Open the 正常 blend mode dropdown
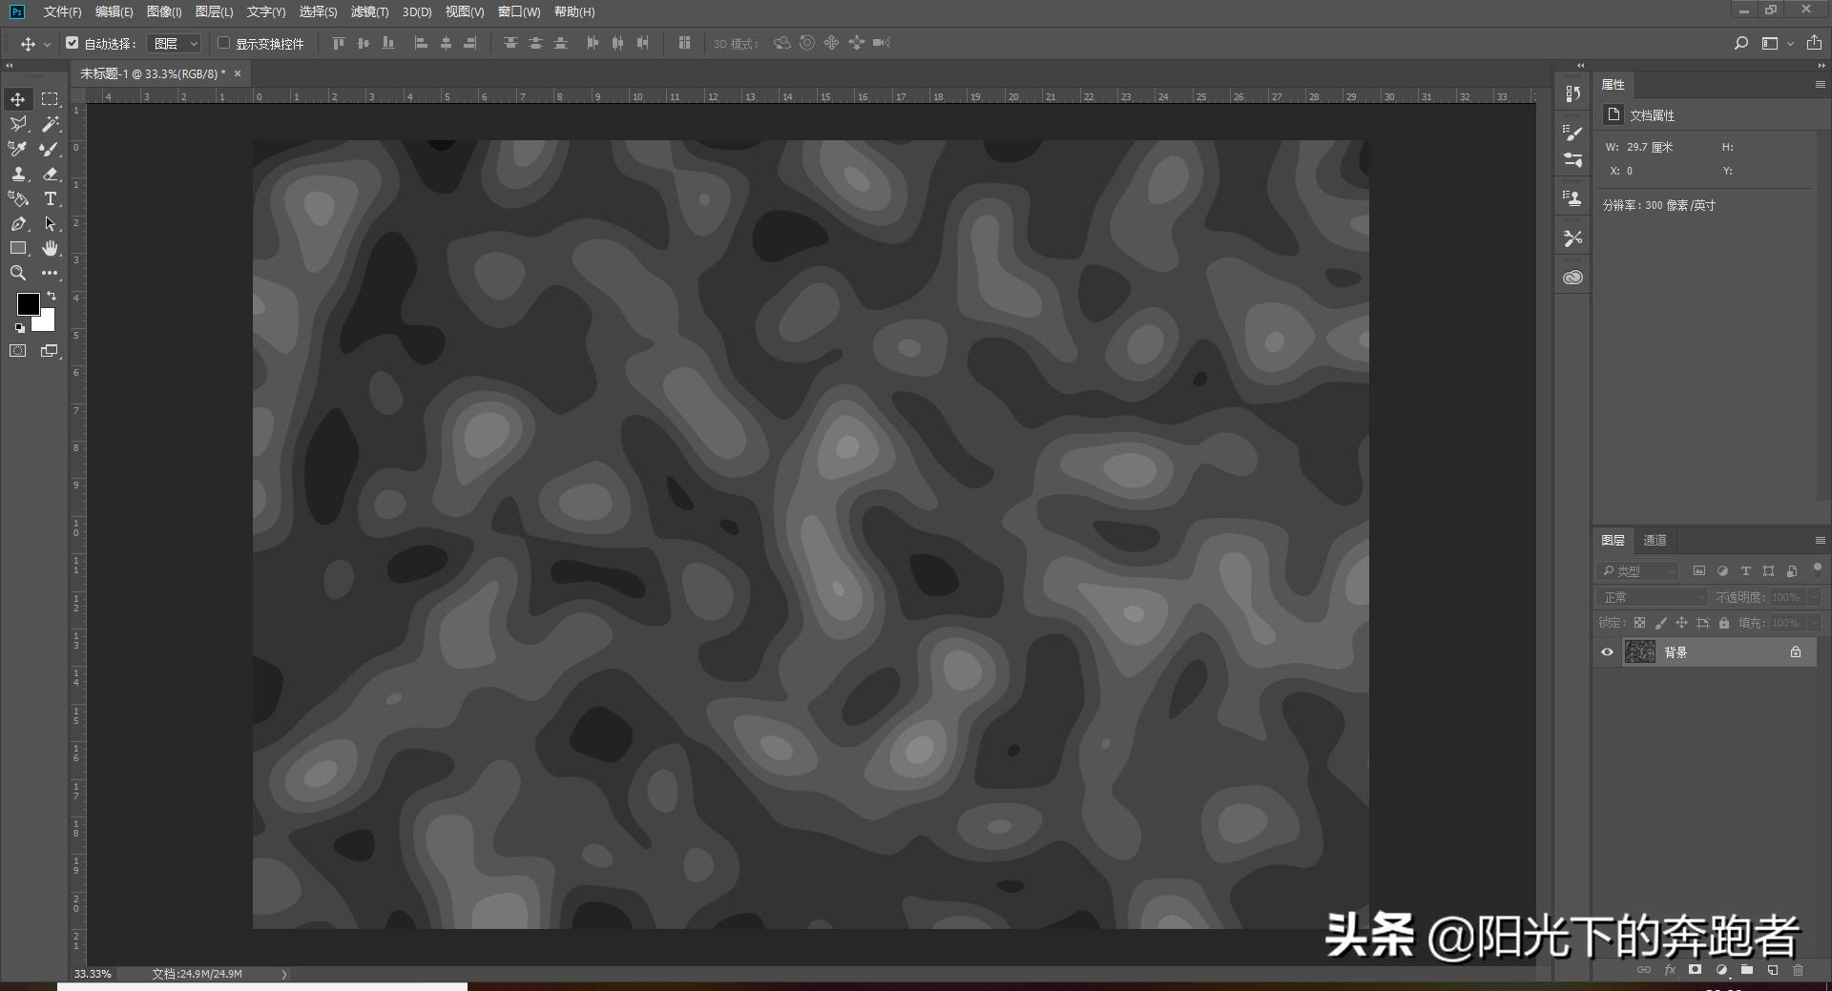The width and height of the screenshot is (1832, 991). pos(1653,597)
